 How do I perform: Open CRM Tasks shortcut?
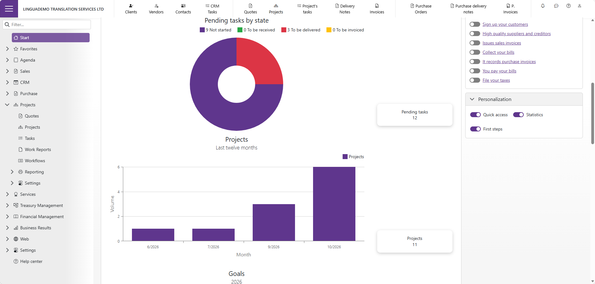[x=213, y=9]
